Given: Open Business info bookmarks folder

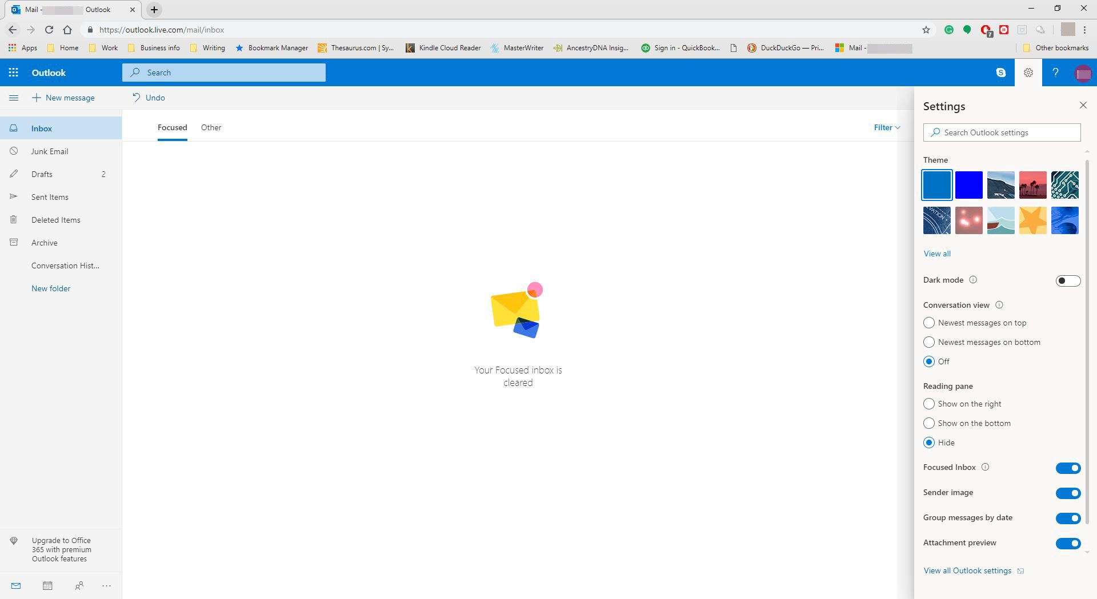Looking at the screenshot, I should pos(154,48).
